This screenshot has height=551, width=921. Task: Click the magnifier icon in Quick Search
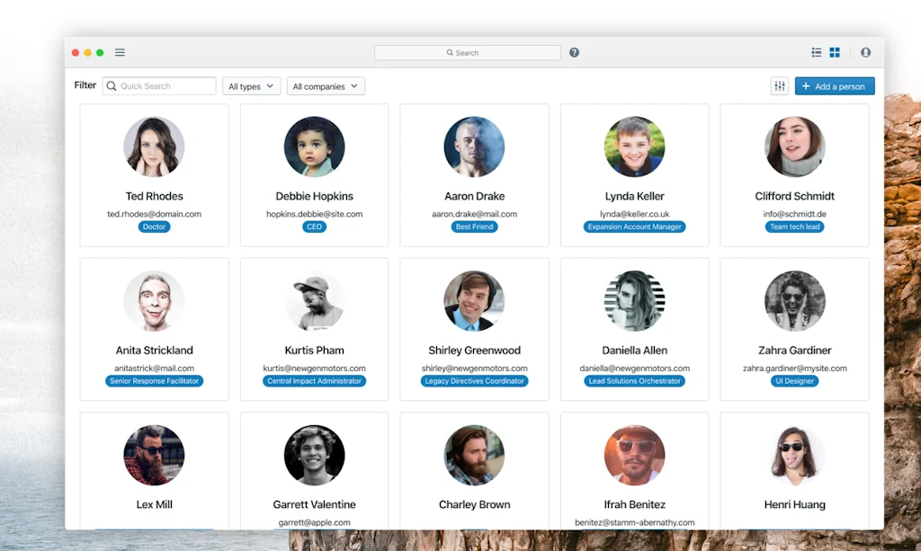tap(111, 85)
